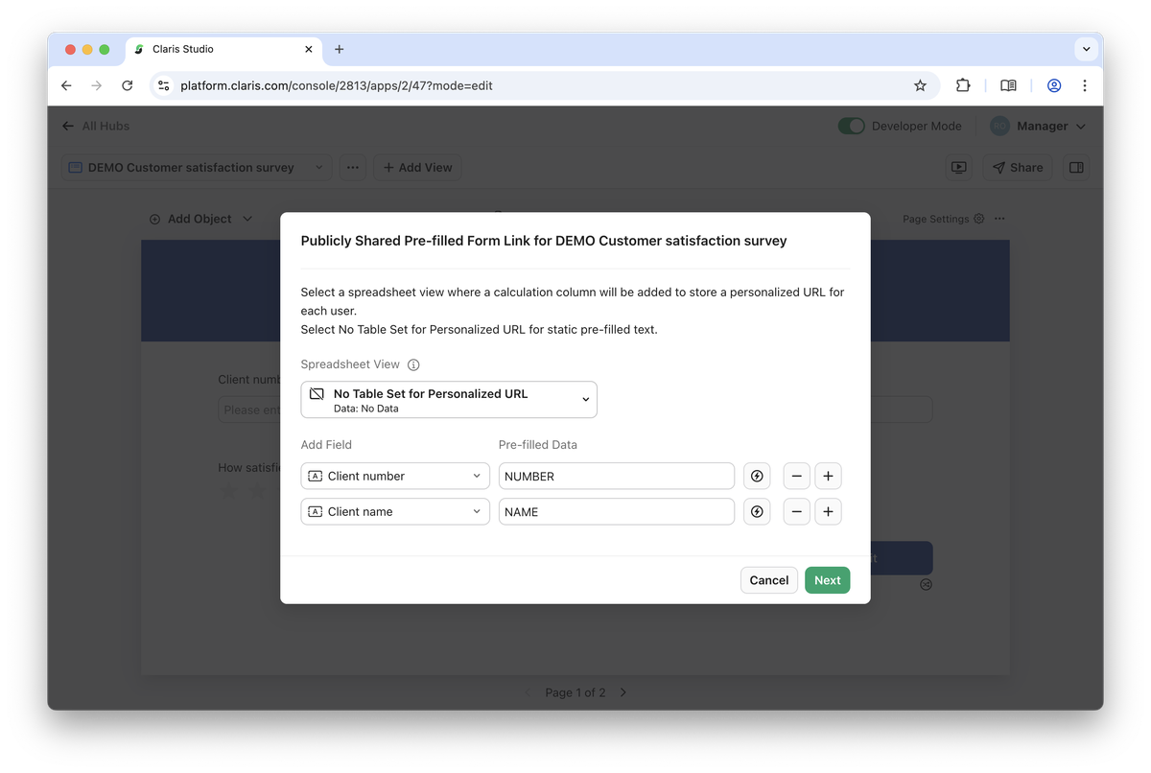The width and height of the screenshot is (1151, 773).
Task: Go to the next form page
Action: 623,692
